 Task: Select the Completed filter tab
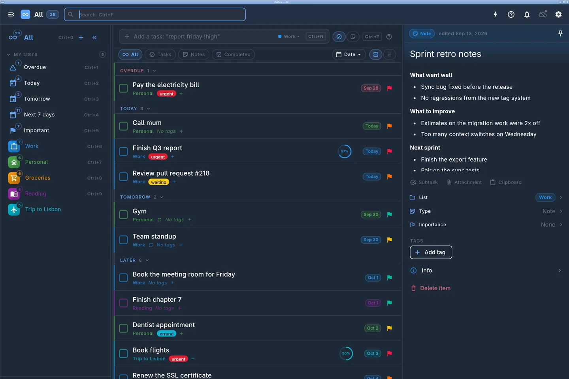point(233,54)
